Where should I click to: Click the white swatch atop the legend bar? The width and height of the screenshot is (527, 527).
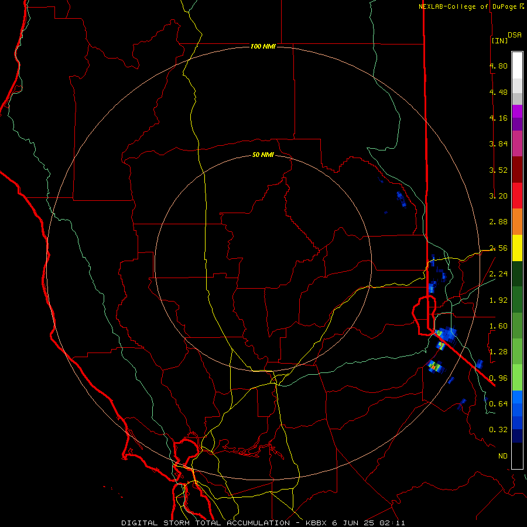click(517, 65)
